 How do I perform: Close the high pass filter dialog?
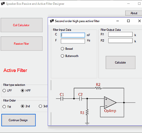tap(139, 21)
